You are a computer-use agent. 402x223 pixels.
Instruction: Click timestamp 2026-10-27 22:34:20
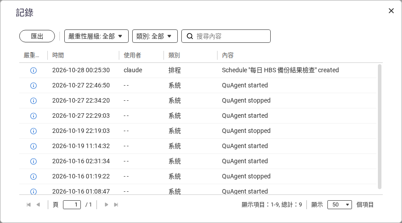tap(81, 100)
